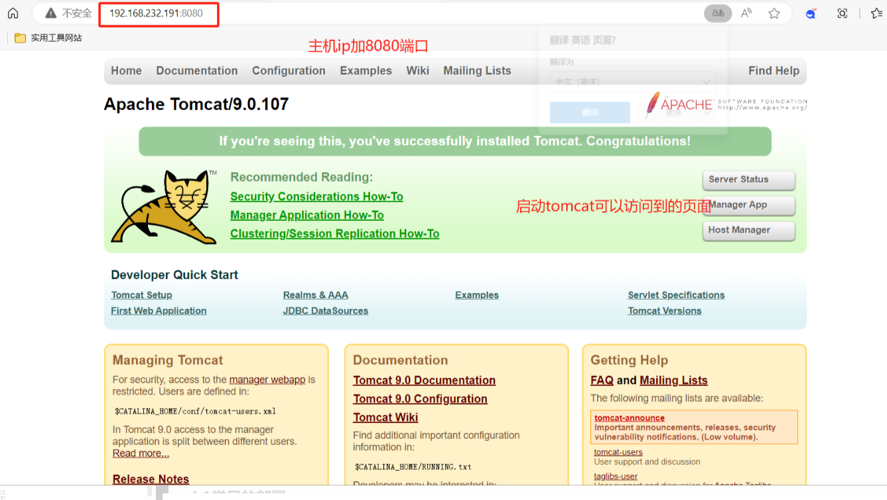The width and height of the screenshot is (887, 500).
Task: Open the Realms & AAA link
Action: point(315,295)
